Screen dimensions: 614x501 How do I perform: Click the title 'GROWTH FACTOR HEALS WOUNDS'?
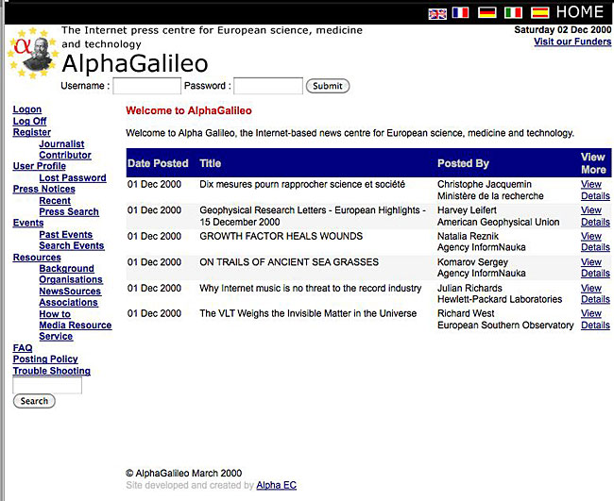click(x=281, y=236)
